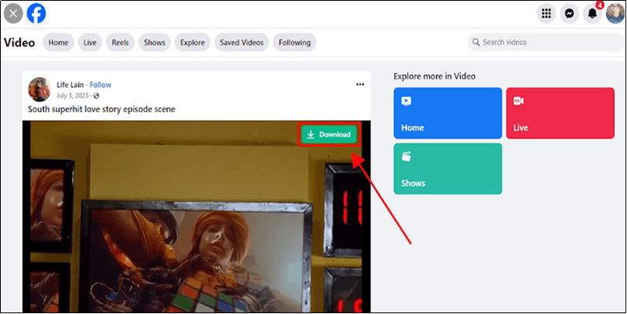
Task: Open the blue Home video card
Action: (x=447, y=113)
